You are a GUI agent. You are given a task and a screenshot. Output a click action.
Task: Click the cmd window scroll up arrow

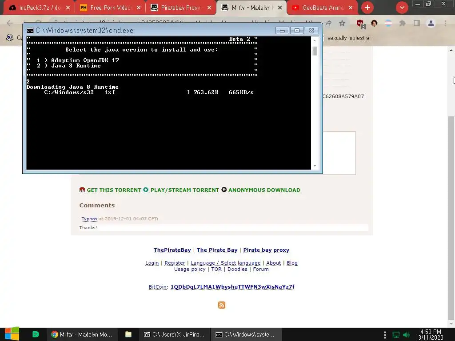pyautogui.click(x=315, y=40)
